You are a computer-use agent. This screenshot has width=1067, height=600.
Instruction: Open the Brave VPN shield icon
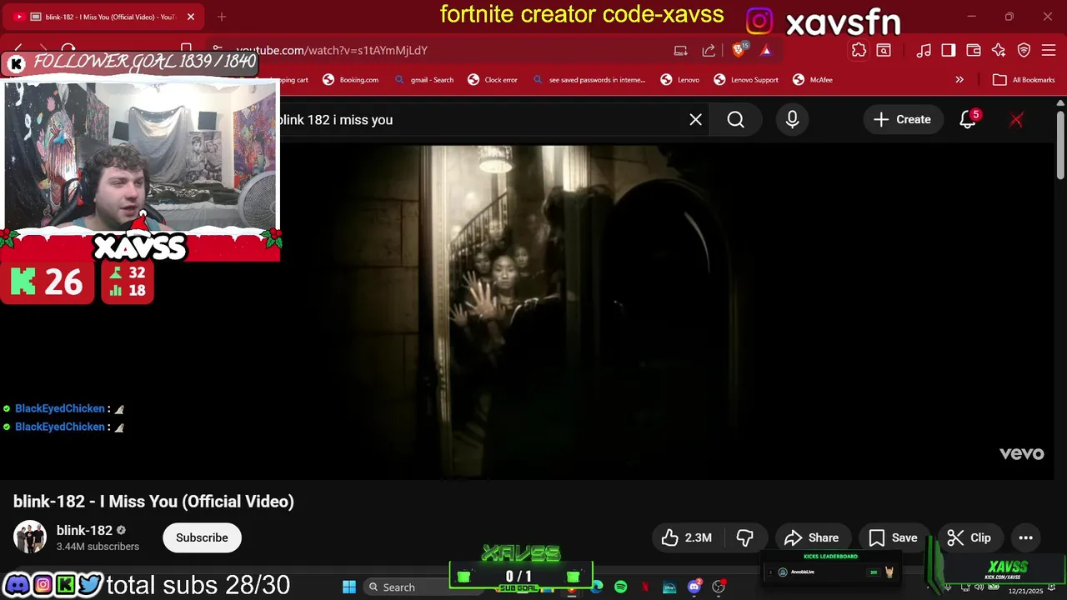pyautogui.click(x=1024, y=50)
